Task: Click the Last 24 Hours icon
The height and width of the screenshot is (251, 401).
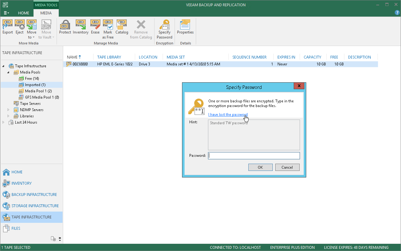Action: click(11, 122)
